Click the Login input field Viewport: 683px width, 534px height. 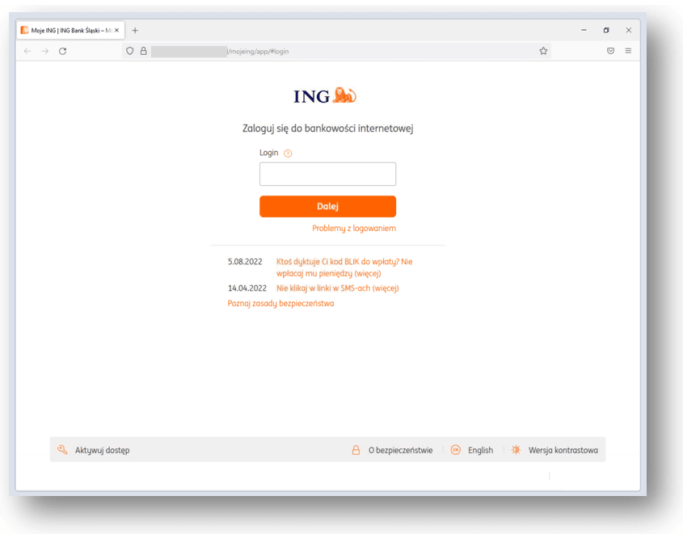tap(327, 174)
